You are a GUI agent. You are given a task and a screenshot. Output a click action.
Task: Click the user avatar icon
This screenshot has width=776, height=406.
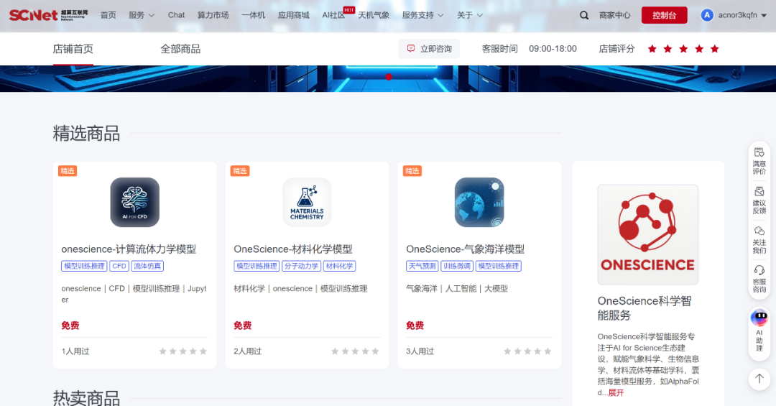point(707,15)
